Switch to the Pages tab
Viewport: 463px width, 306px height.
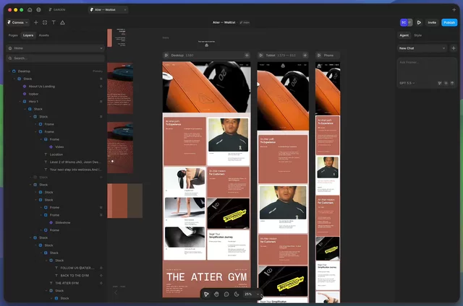click(x=13, y=35)
